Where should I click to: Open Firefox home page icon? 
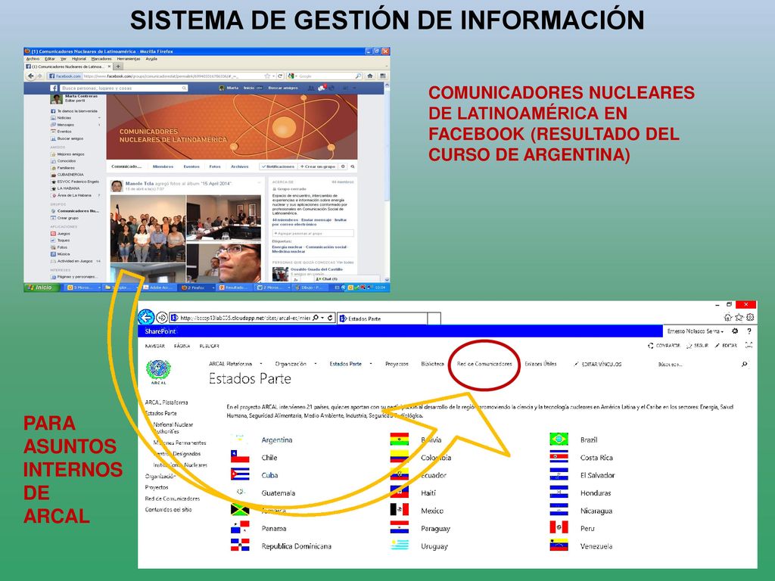coord(370,76)
